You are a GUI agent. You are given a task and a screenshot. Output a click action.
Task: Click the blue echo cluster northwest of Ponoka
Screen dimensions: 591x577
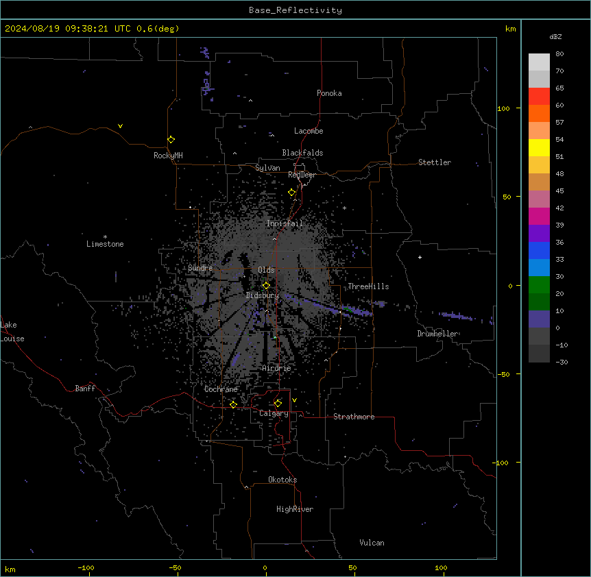(x=206, y=86)
